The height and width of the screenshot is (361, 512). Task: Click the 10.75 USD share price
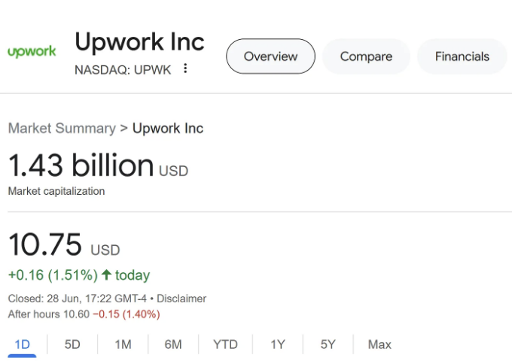point(64,244)
